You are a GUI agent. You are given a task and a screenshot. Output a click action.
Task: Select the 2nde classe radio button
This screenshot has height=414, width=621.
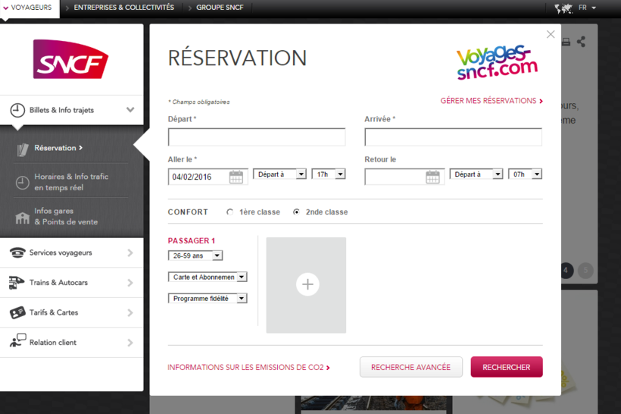click(x=296, y=212)
